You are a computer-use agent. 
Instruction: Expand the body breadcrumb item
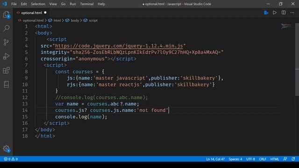click(x=75, y=21)
